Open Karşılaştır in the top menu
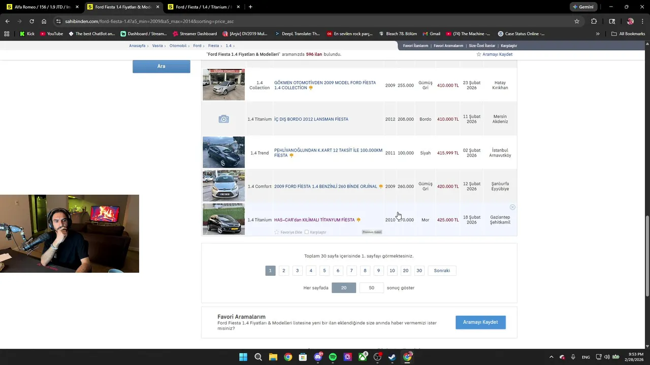650x365 pixels. pyautogui.click(x=509, y=46)
